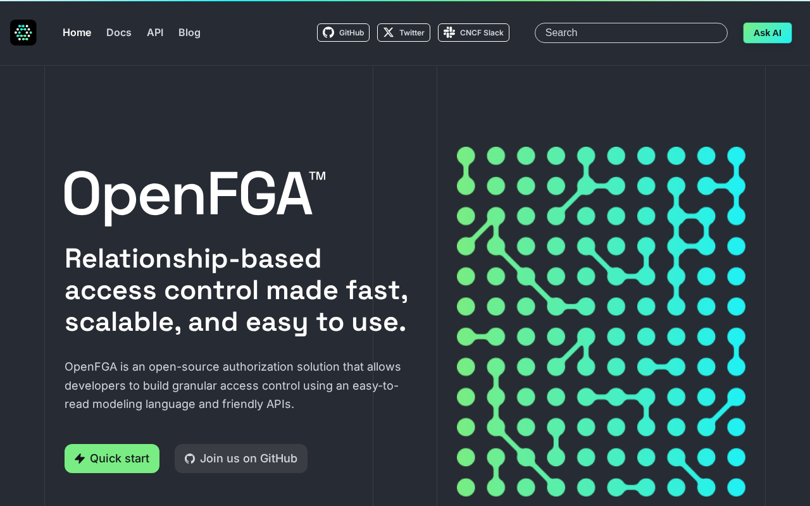Click the paragraph starting 'OpenFGA is an open-source'
The height and width of the screenshot is (506, 810).
233,385
